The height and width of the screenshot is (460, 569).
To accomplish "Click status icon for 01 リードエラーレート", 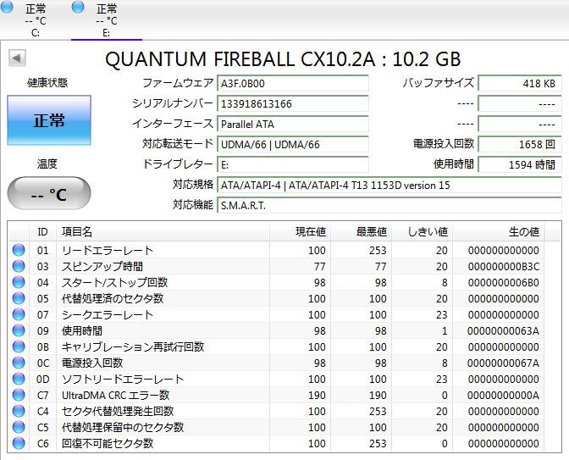I will pos(19,250).
